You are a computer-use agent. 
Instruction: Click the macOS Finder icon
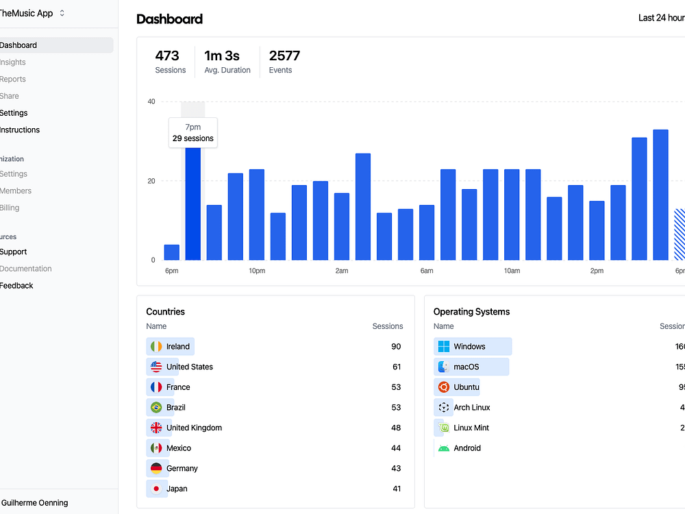pos(443,367)
